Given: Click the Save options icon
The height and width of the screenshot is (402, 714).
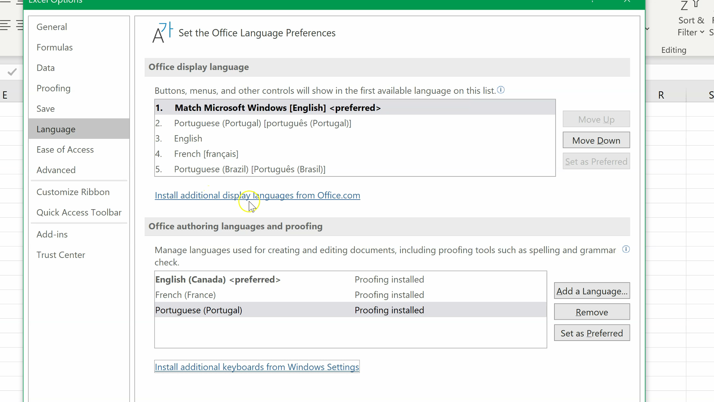Looking at the screenshot, I should click(x=46, y=108).
